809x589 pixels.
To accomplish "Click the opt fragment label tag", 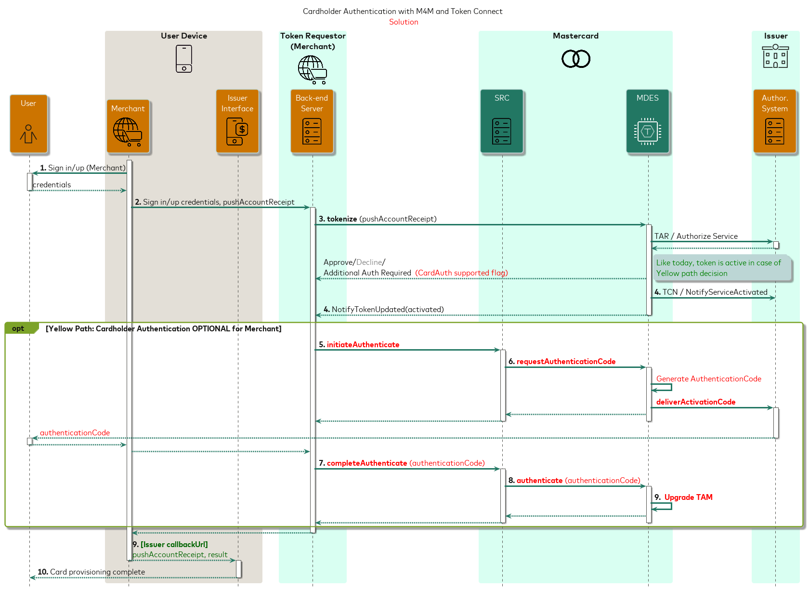I will point(19,328).
